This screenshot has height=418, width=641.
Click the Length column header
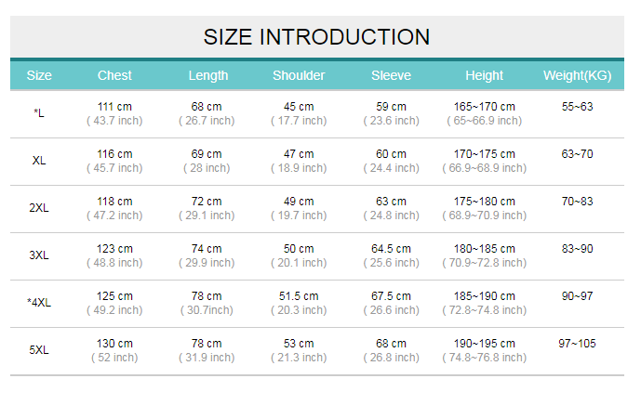[x=208, y=75]
